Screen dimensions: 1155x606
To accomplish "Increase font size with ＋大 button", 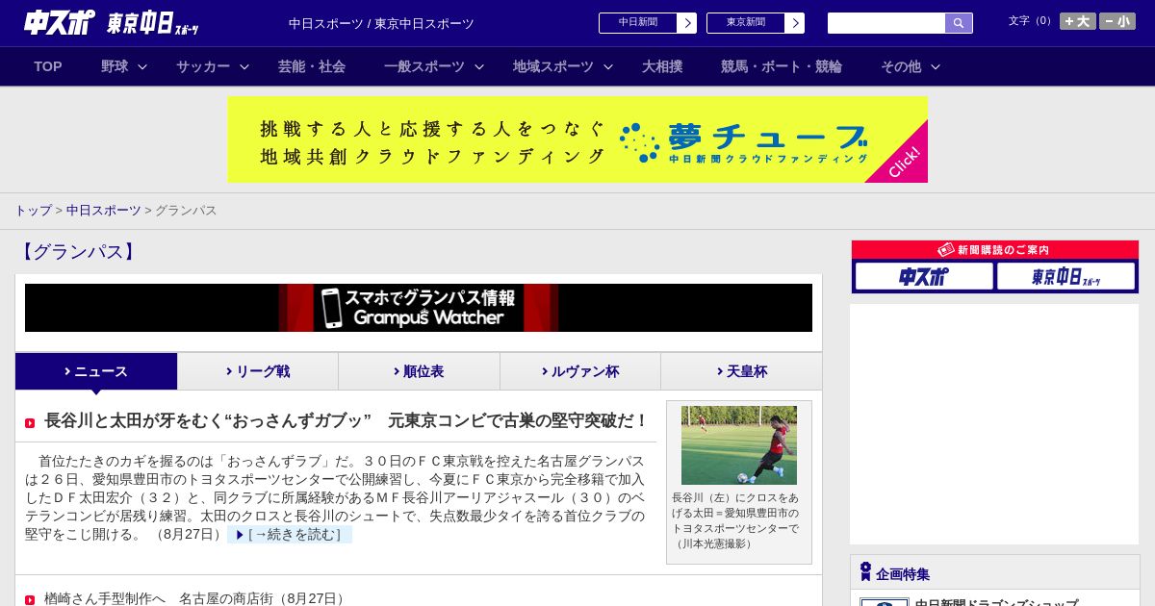I will coord(1078,21).
